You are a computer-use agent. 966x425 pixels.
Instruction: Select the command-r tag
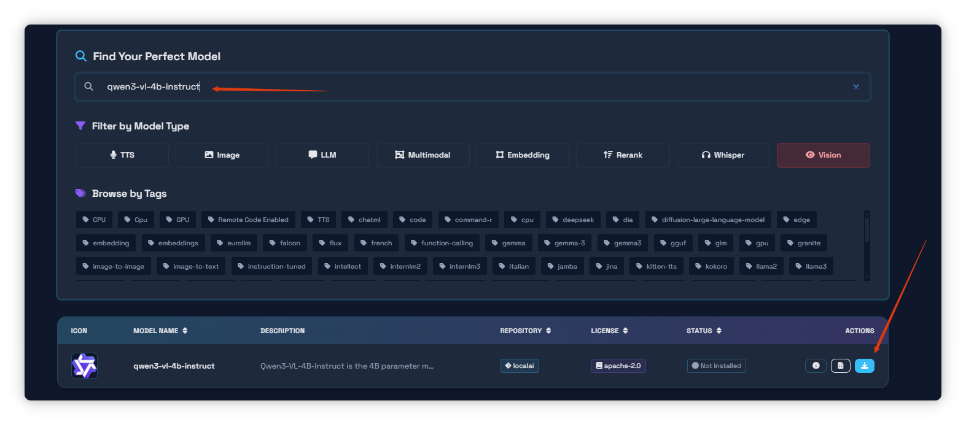click(x=469, y=220)
